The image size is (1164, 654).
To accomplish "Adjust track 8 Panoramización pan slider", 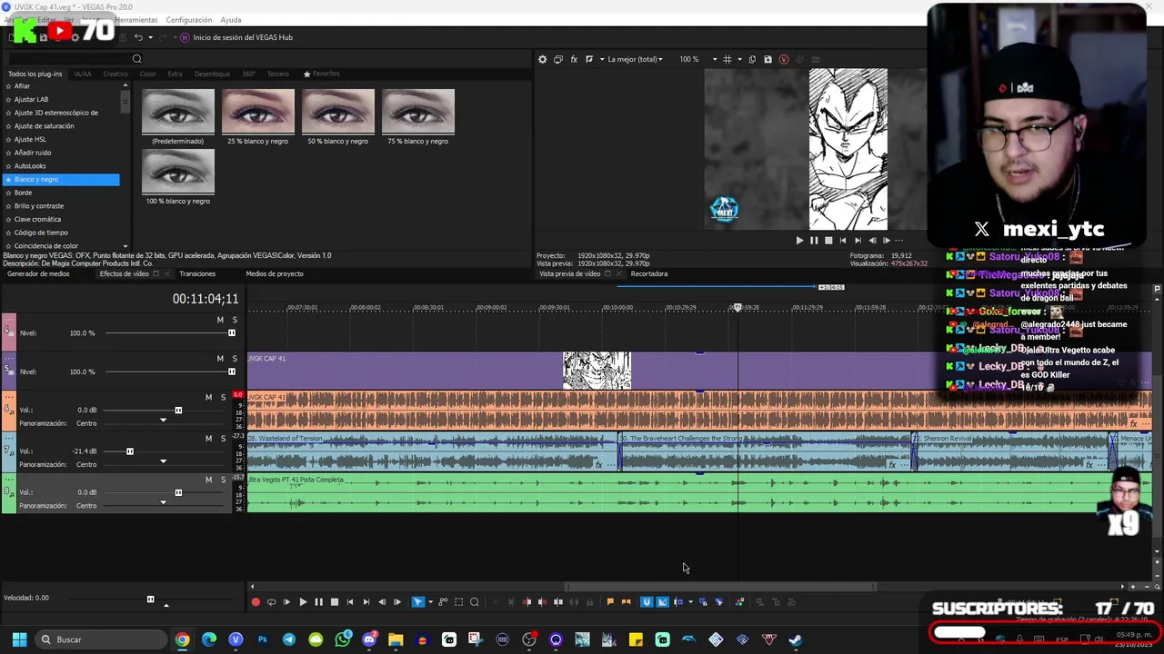I will click(x=164, y=503).
